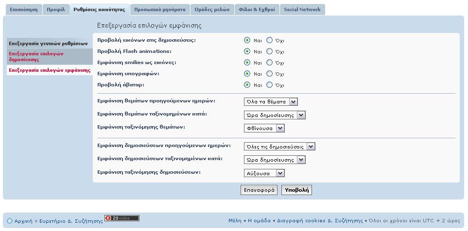Screen dimensions: 468x231
Task: Open the Φίλοι & Εχθροί tab
Action: click(x=257, y=10)
